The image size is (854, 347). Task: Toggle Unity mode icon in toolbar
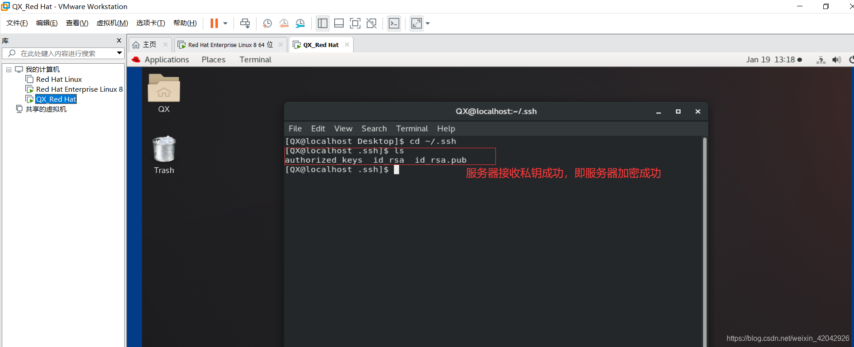click(371, 23)
